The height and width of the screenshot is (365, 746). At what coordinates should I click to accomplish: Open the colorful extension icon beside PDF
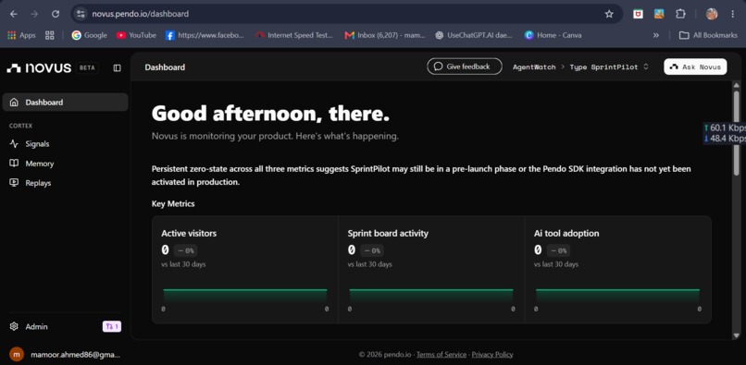click(659, 14)
